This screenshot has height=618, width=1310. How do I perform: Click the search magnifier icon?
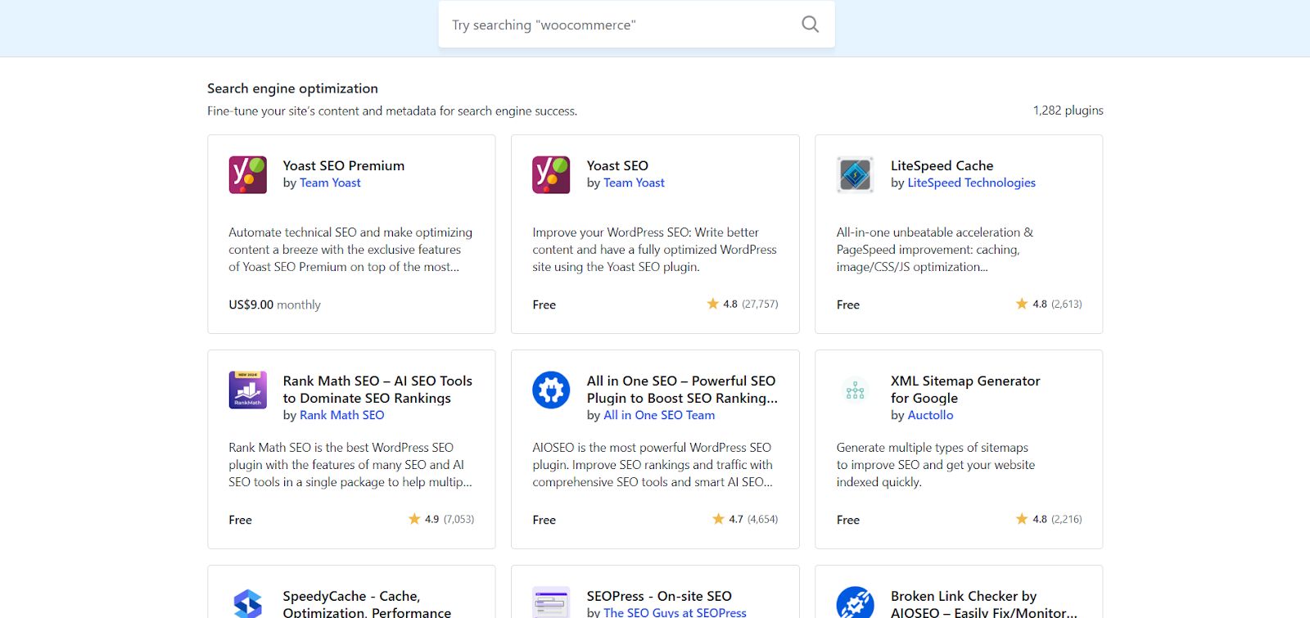(x=810, y=25)
